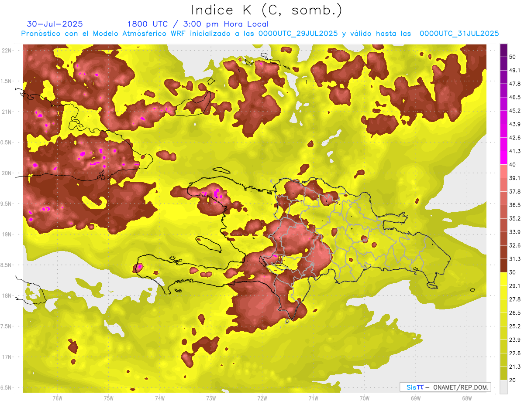Select the bright yellow swatch between 29.1 and 30
Screen dimensions: 524x404
pyautogui.click(x=503, y=279)
